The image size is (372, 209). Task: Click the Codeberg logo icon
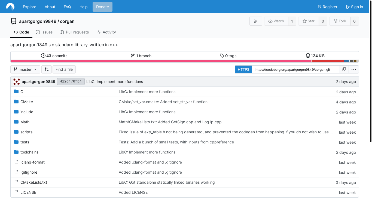[10, 7]
